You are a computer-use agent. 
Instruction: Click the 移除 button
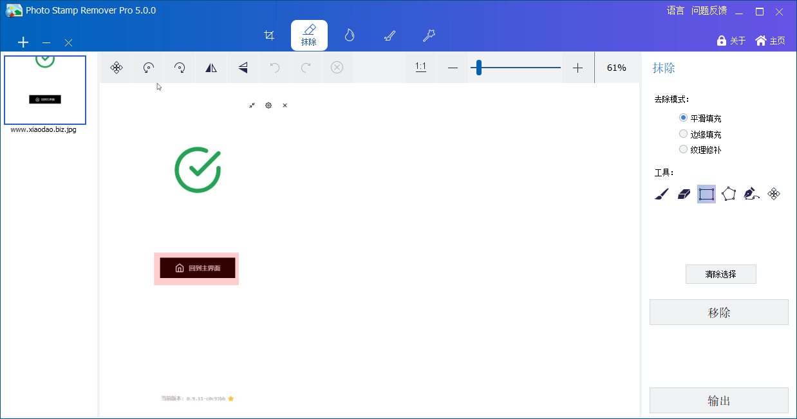coord(718,313)
